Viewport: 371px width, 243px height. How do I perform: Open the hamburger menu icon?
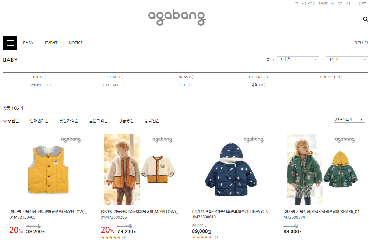10,43
